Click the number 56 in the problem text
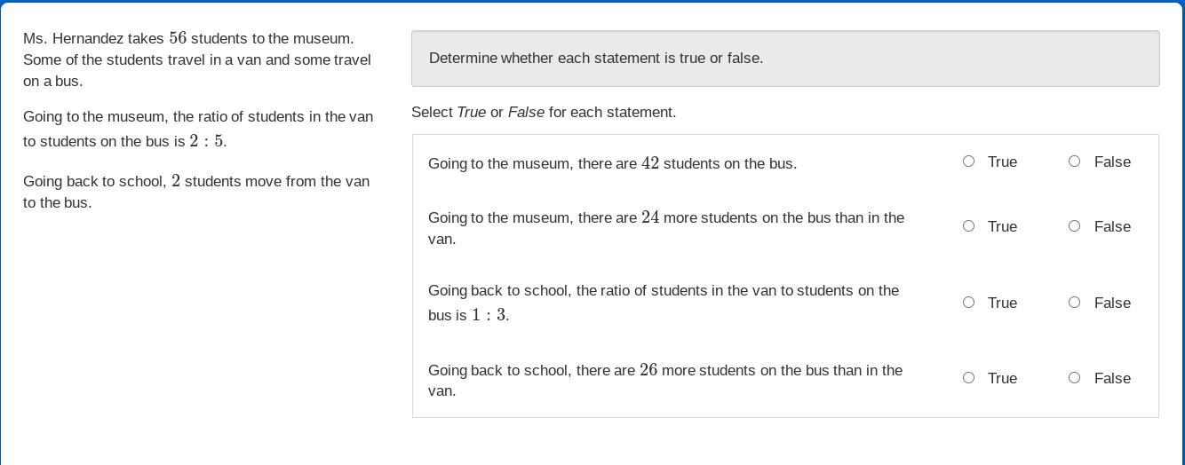This screenshot has height=465, width=1185. pyautogui.click(x=178, y=38)
